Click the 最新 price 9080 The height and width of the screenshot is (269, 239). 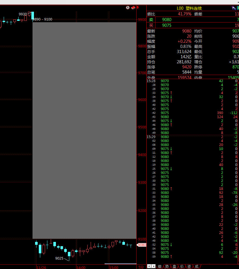pos(187,31)
